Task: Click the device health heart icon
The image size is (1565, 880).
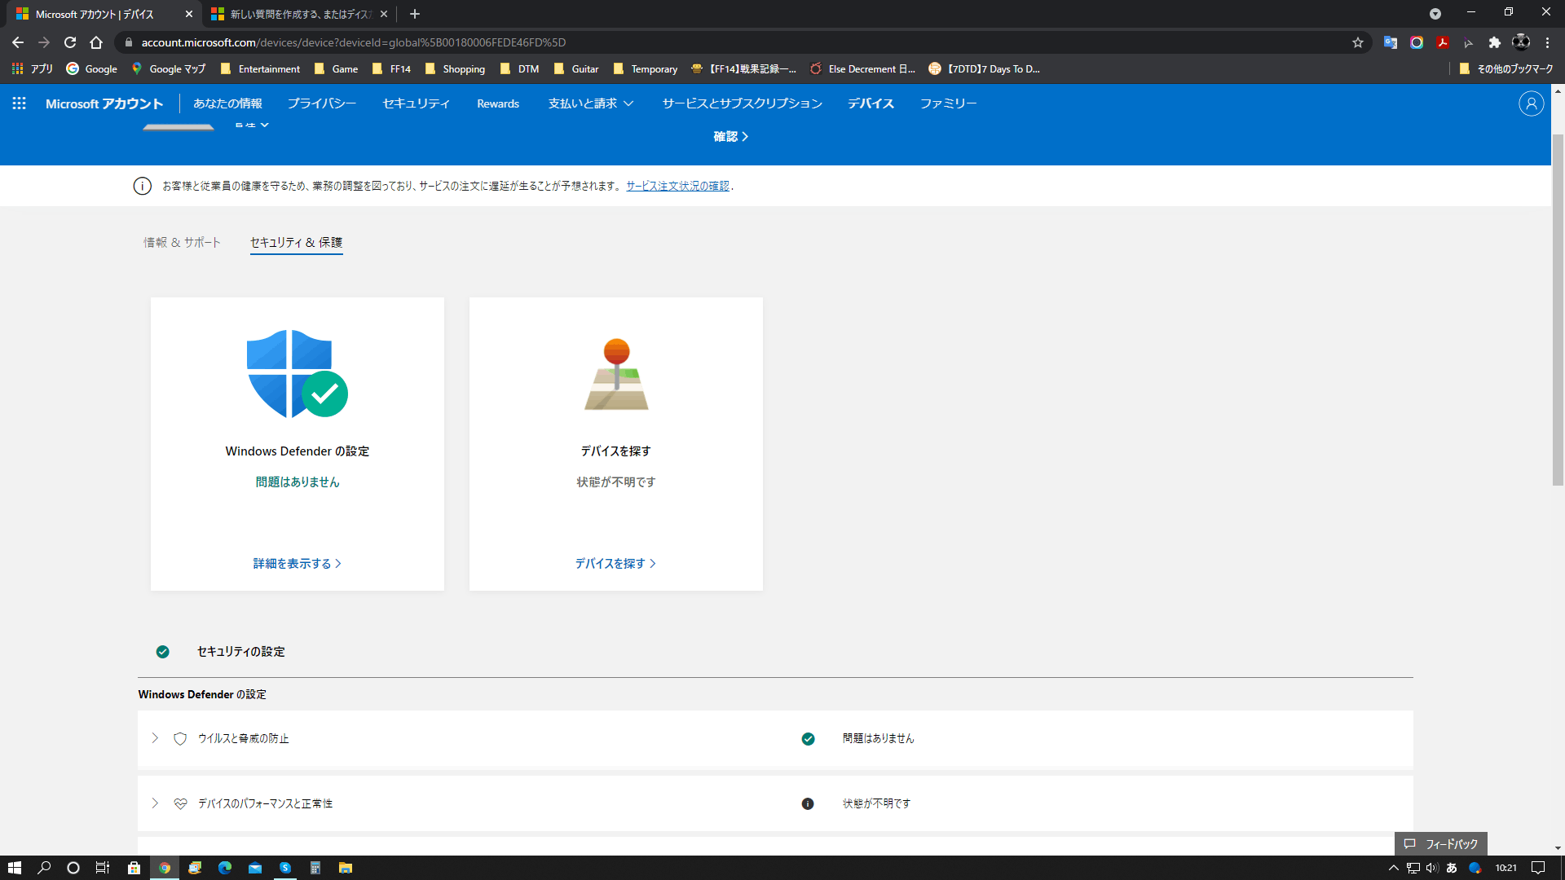Action: [x=180, y=803]
